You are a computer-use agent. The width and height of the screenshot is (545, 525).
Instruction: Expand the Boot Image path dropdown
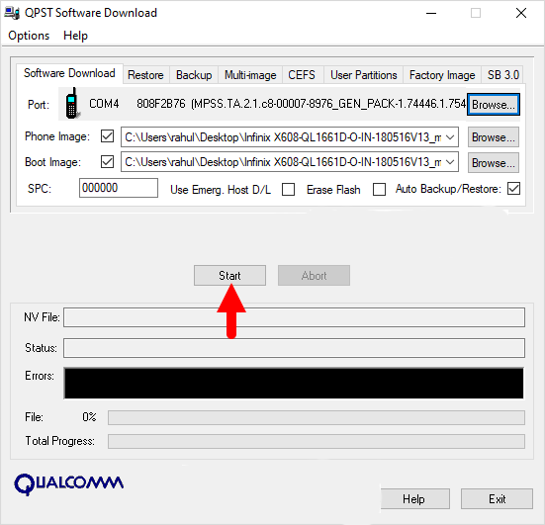pos(450,162)
